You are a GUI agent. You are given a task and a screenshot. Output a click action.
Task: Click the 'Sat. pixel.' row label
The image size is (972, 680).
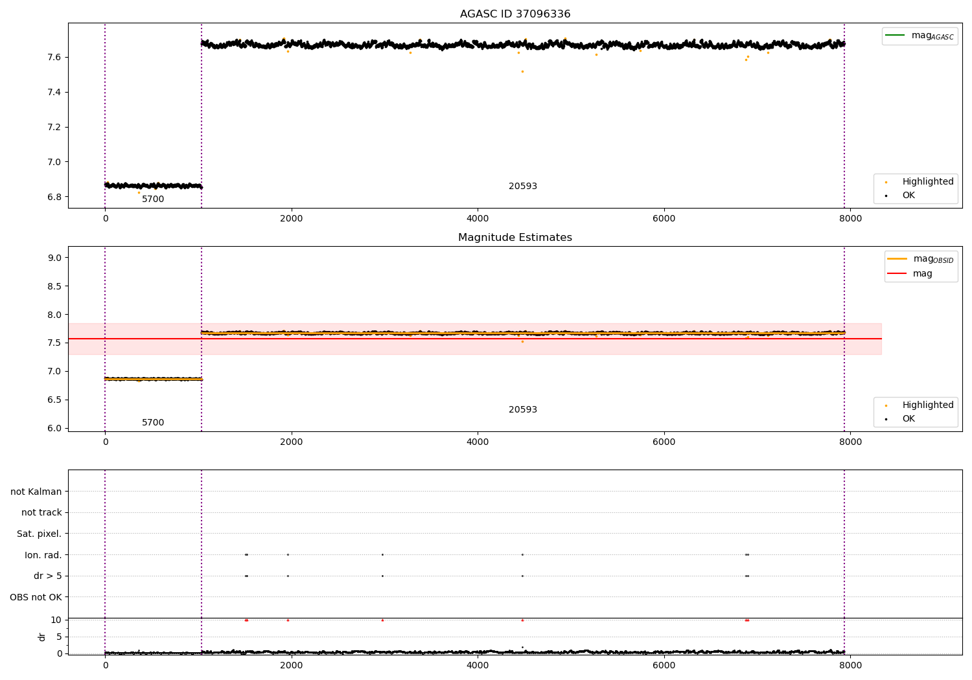click(39, 534)
